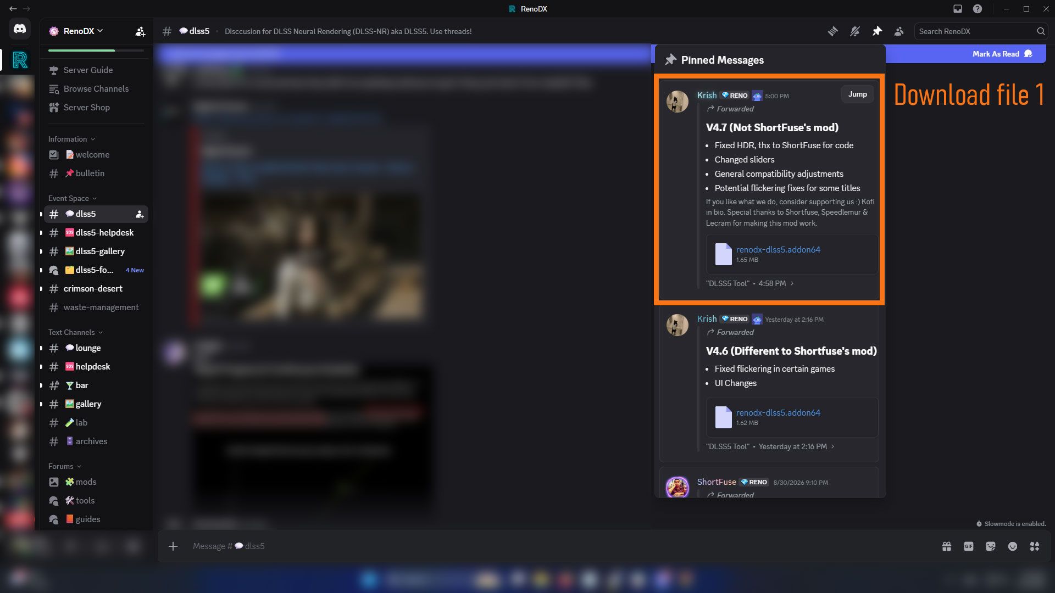
Task: Collapse the Event Space category
Action: click(73, 198)
